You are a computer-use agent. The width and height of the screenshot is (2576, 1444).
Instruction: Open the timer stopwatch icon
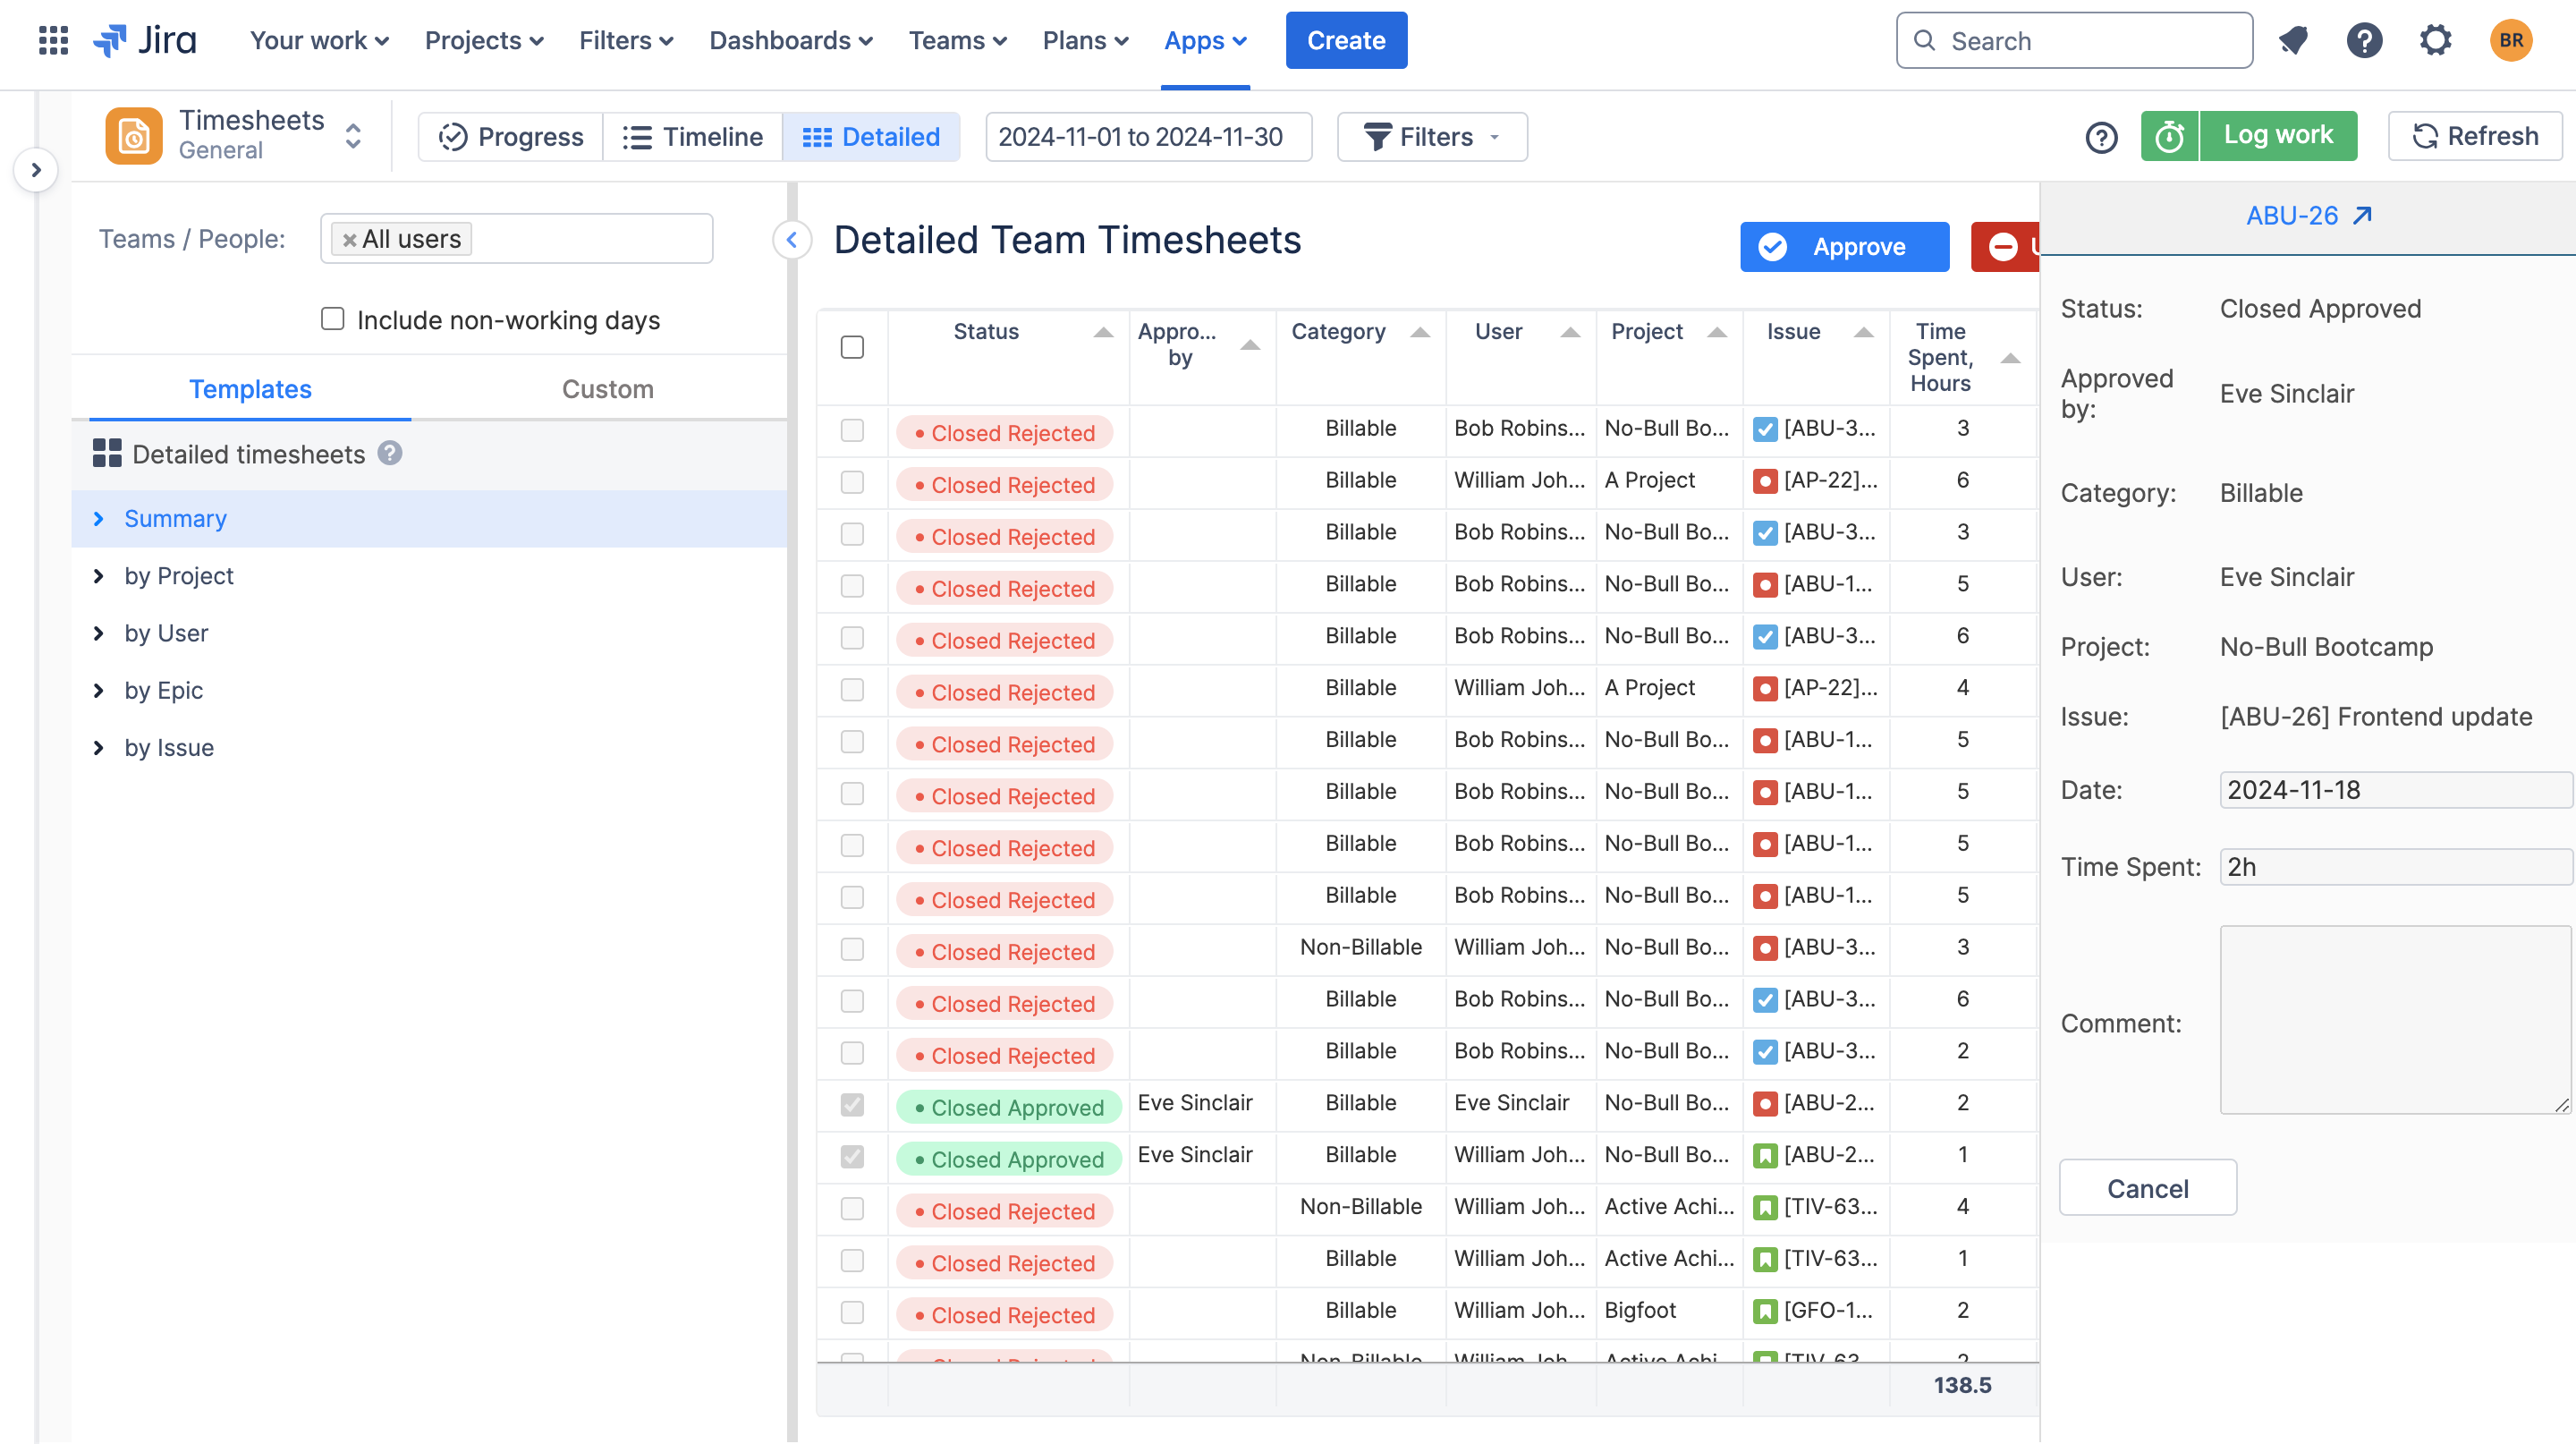point(2168,135)
